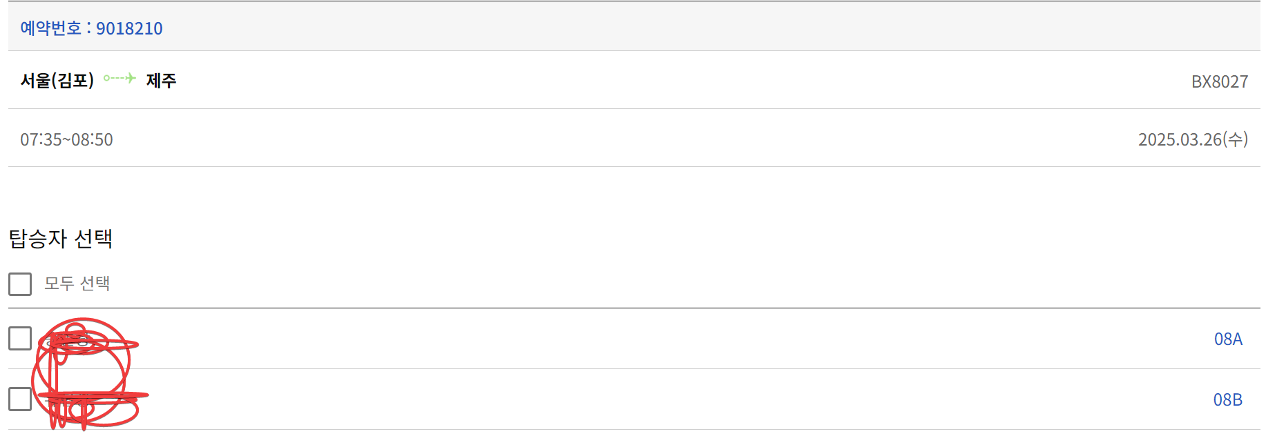Image resolution: width=1266 pixels, height=436 pixels.
Task: Click destination city 제주
Action: coord(161,81)
